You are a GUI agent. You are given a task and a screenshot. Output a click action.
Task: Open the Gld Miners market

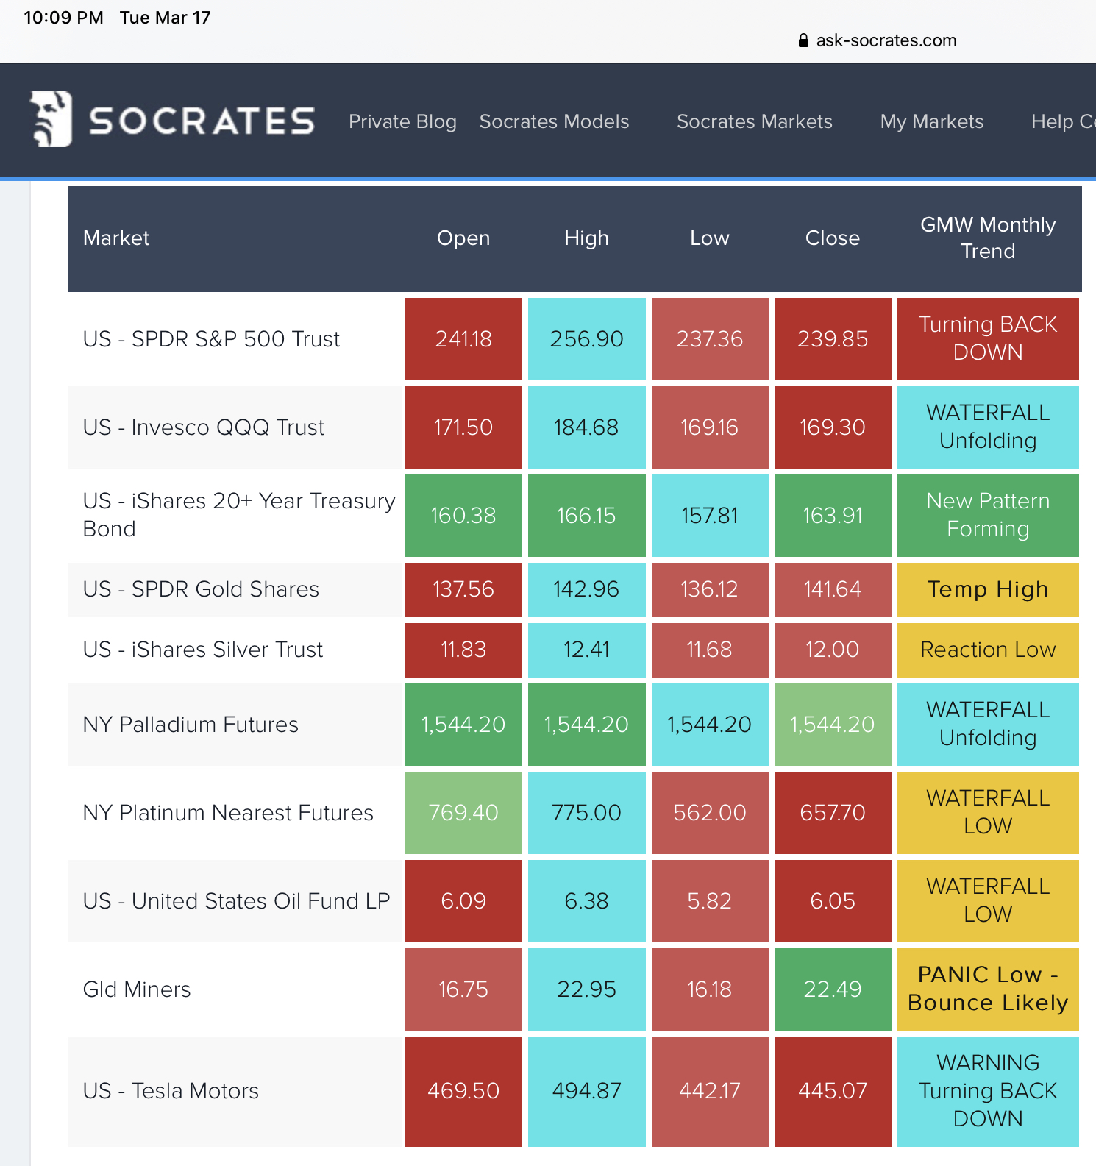[137, 989]
